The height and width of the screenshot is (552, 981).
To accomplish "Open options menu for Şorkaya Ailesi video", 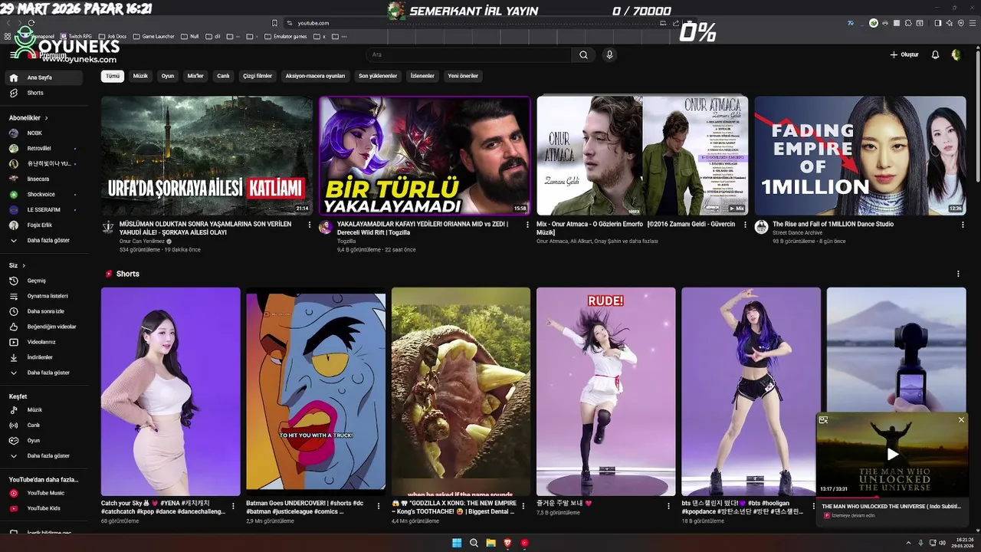I will pyautogui.click(x=310, y=225).
